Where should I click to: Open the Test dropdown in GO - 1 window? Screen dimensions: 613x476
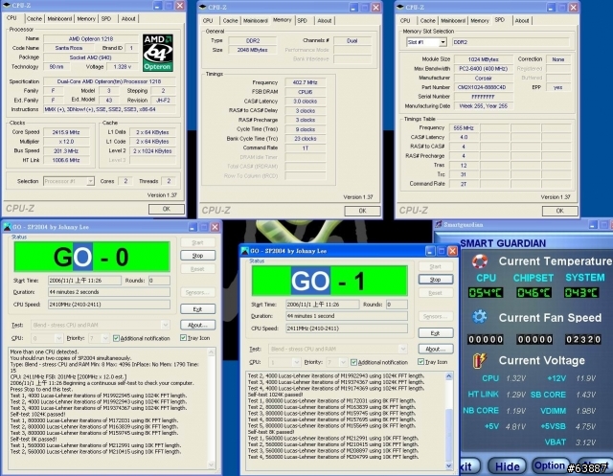(402, 349)
